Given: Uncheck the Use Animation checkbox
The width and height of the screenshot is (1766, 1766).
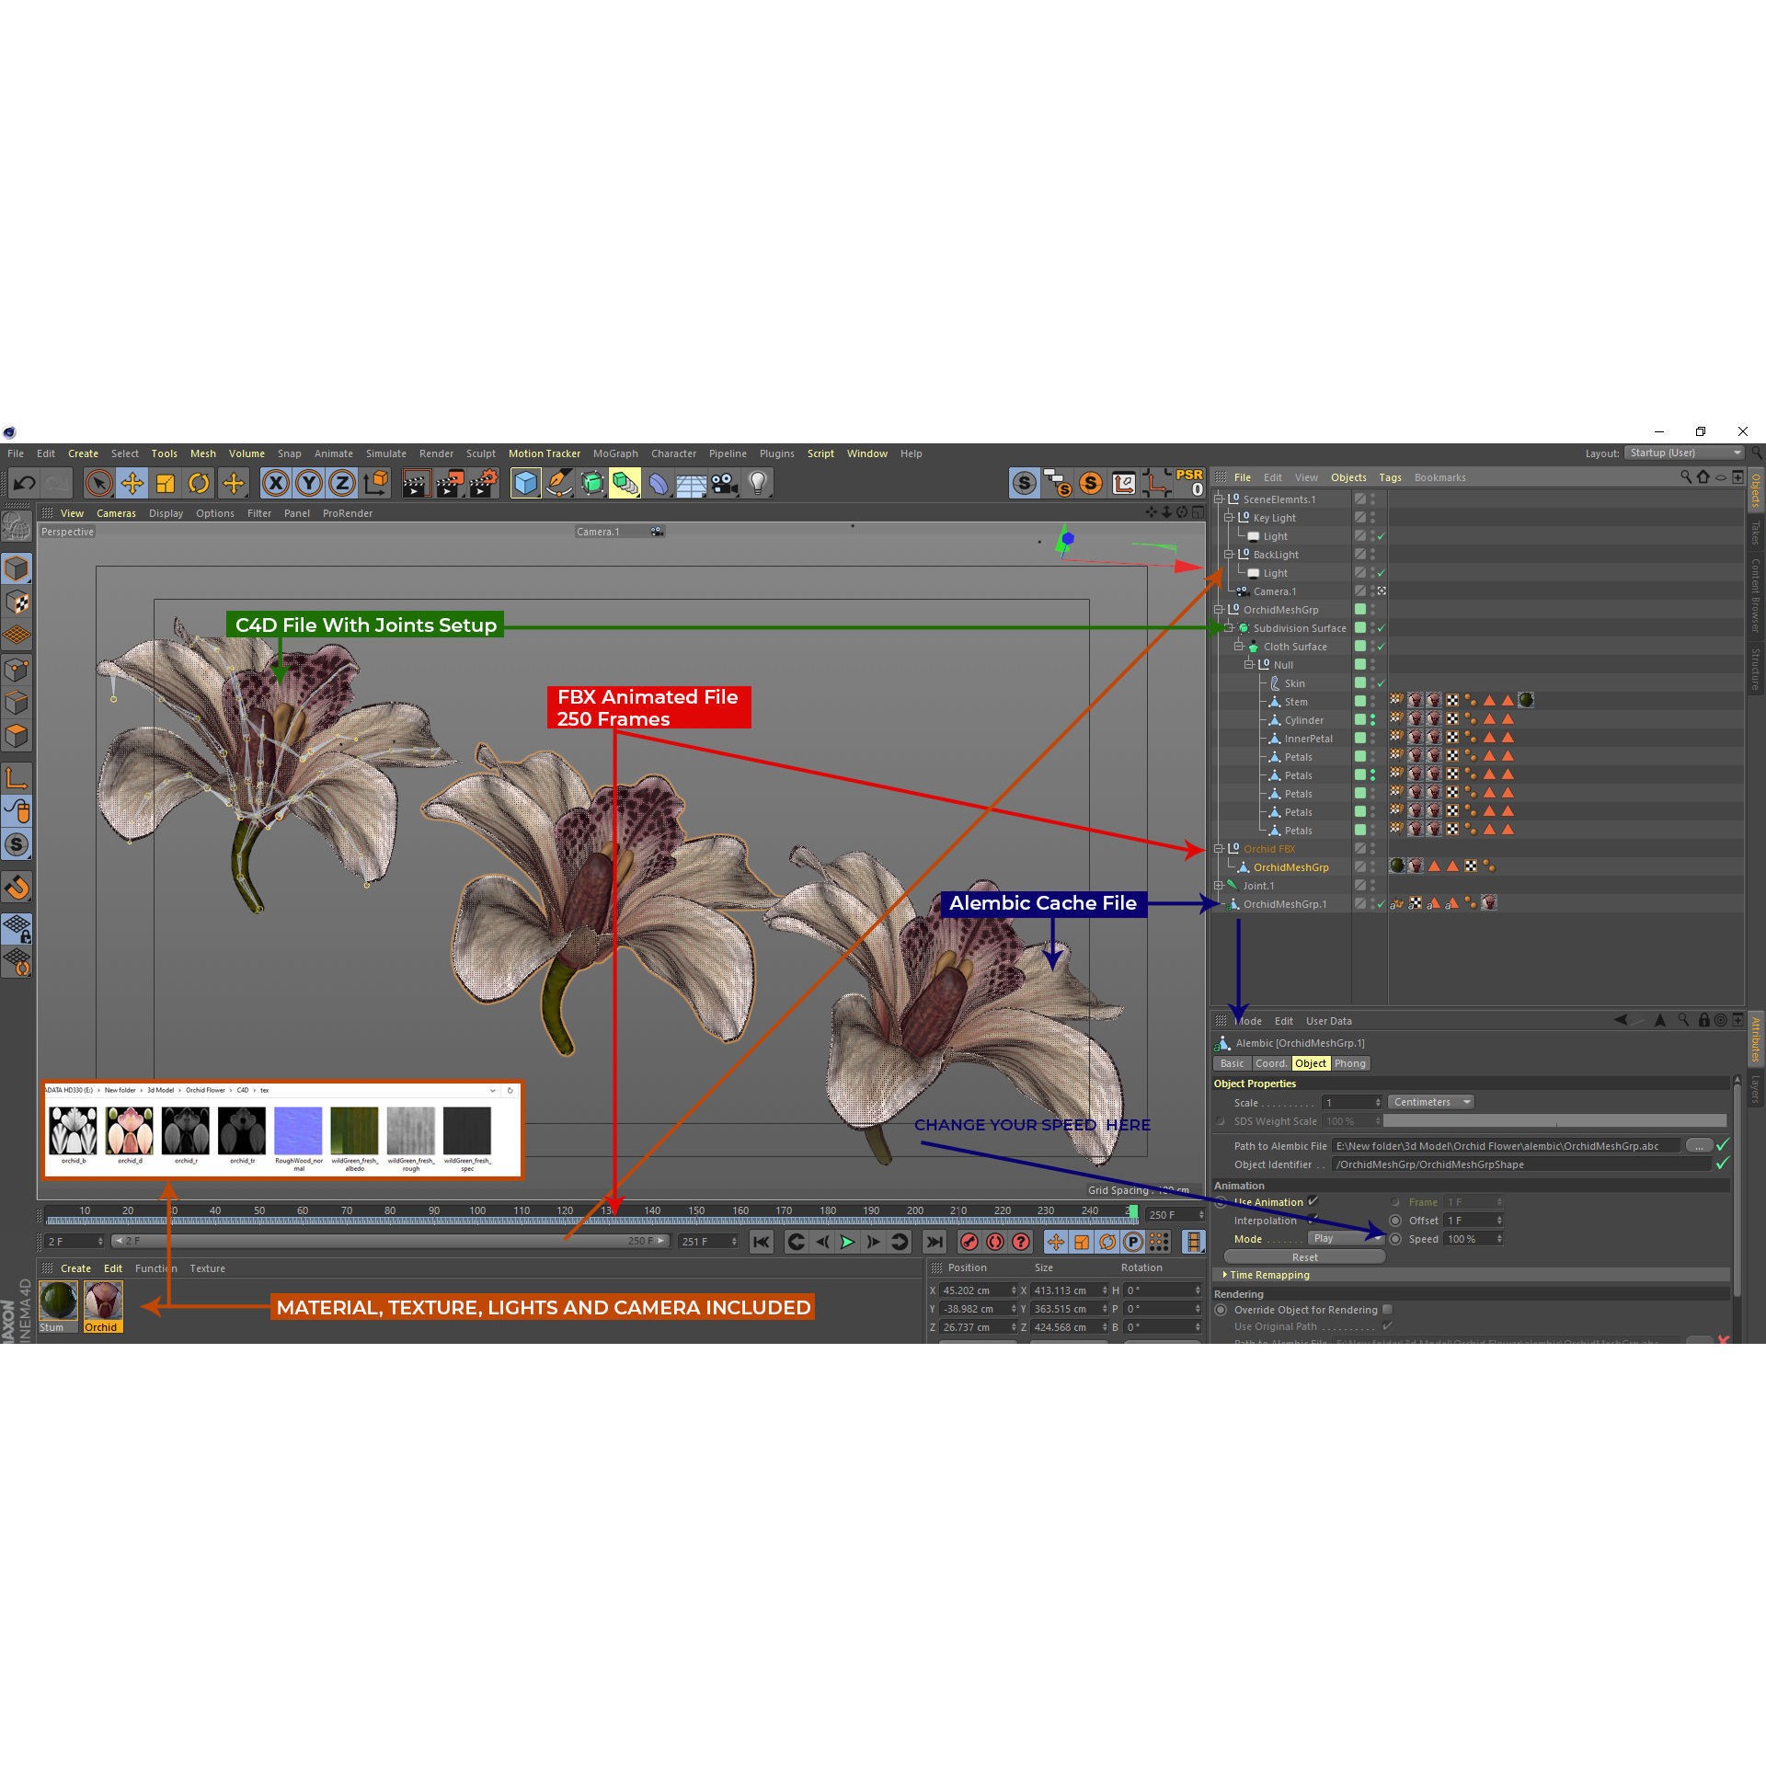Looking at the screenshot, I should tap(1313, 1201).
